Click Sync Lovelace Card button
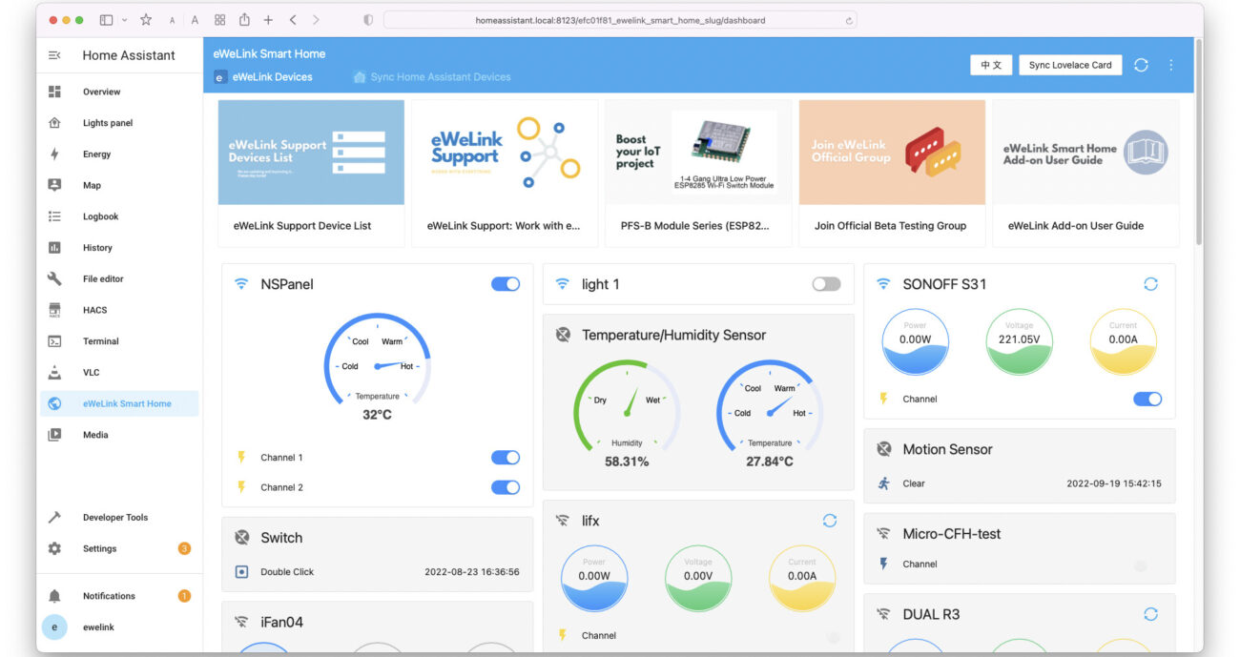 (1070, 65)
